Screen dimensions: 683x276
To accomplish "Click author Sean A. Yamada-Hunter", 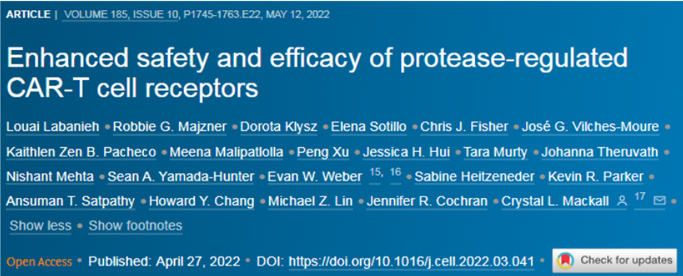I will 180,177.
